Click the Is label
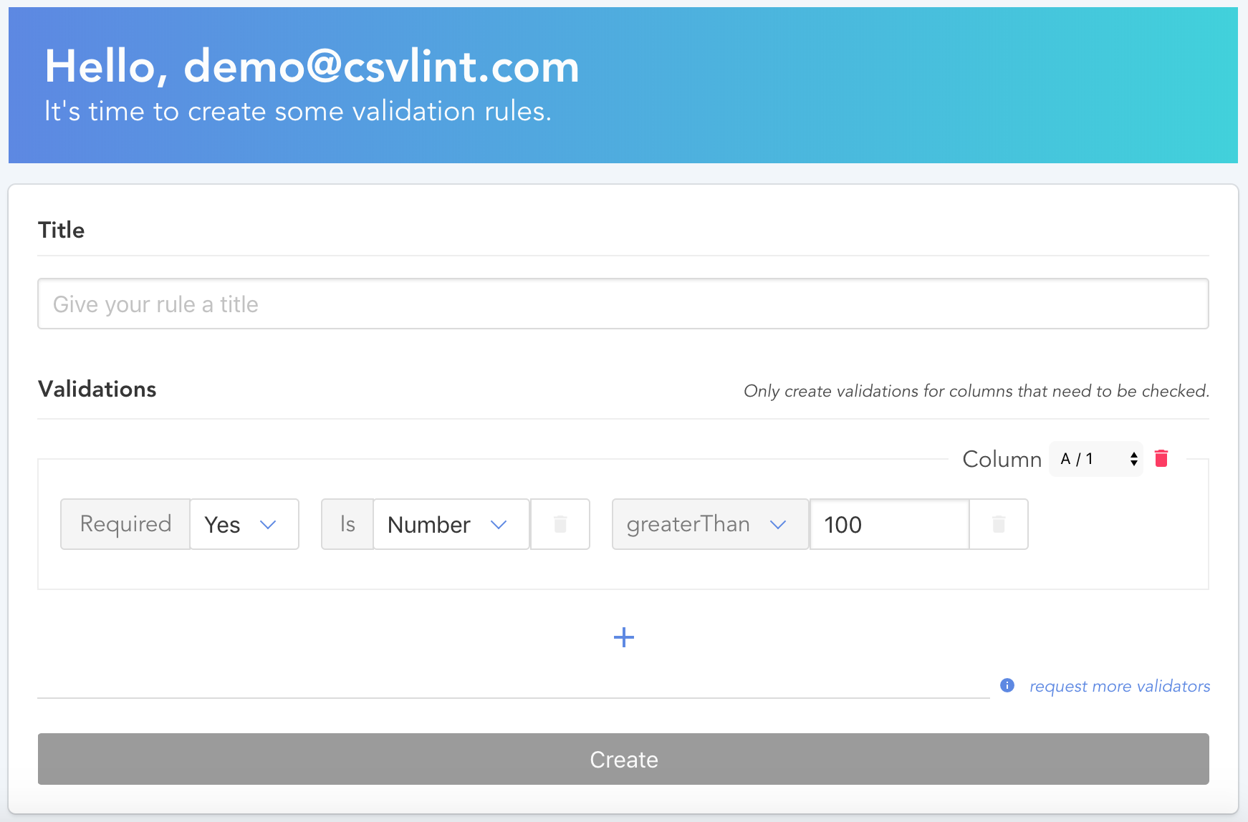1248x822 pixels. [x=347, y=524]
